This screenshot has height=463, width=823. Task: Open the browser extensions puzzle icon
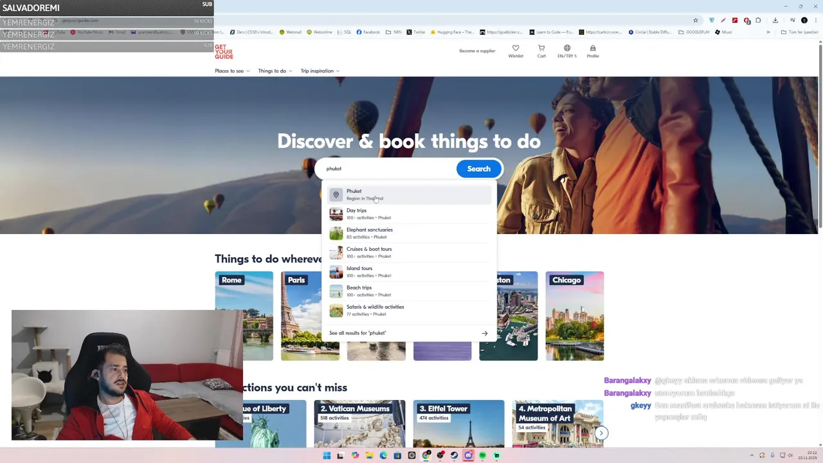[x=758, y=21]
